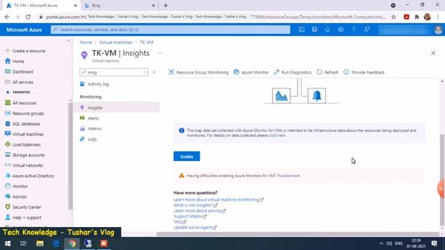The height and width of the screenshot is (250, 445).
Task: Open Alerts under Monitoring
Action: click(x=89, y=118)
